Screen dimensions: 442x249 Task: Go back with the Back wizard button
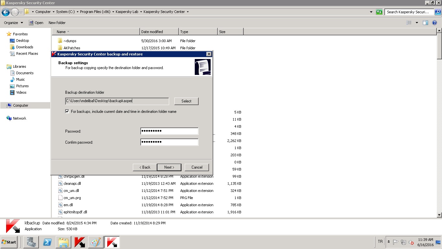pos(145,167)
